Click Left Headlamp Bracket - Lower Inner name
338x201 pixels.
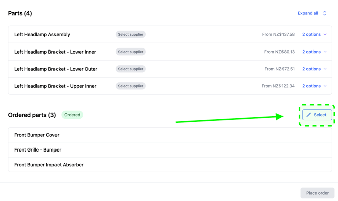pos(55,52)
